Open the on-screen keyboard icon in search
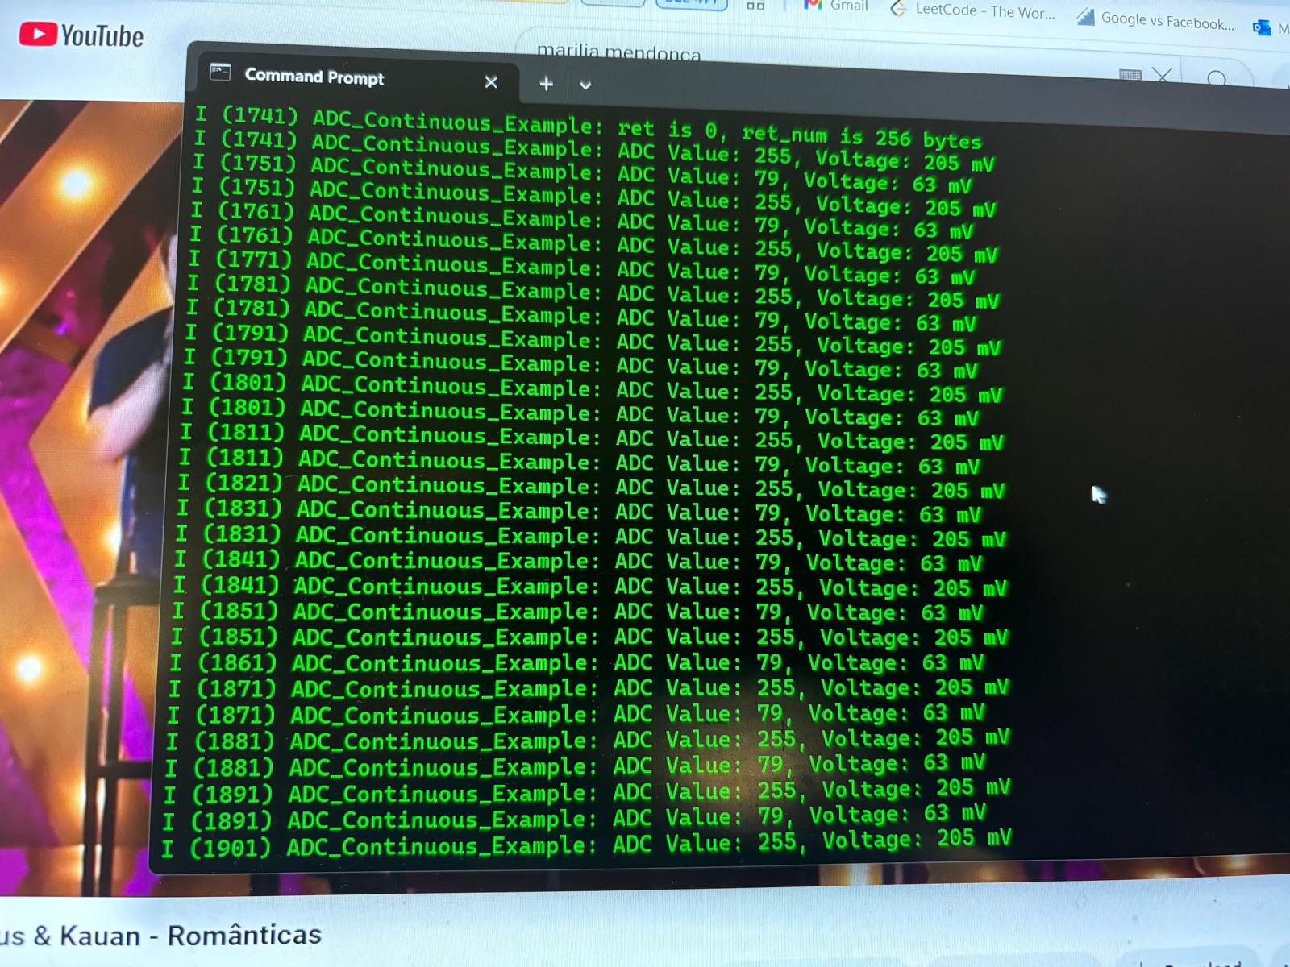Image resolution: width=1290 pixels, height=967 pixels. click(x=1130, y=74)
